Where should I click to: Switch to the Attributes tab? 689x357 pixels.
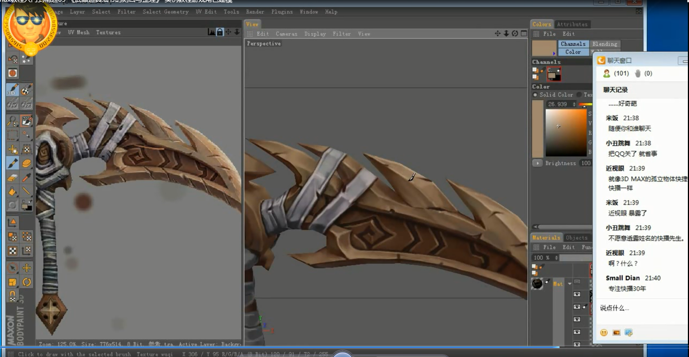[572, 24]
